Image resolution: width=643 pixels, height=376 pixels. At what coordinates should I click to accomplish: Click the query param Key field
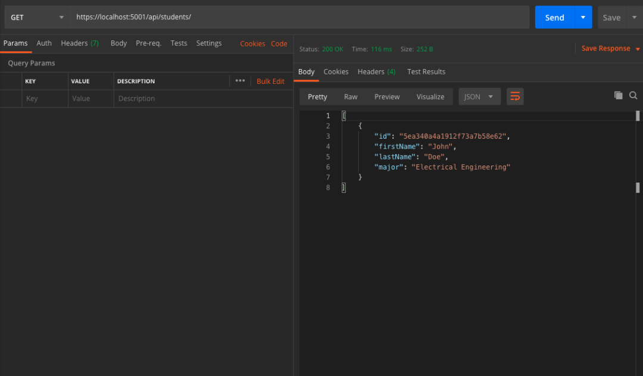pyautogui.click(x=44, y=99)
